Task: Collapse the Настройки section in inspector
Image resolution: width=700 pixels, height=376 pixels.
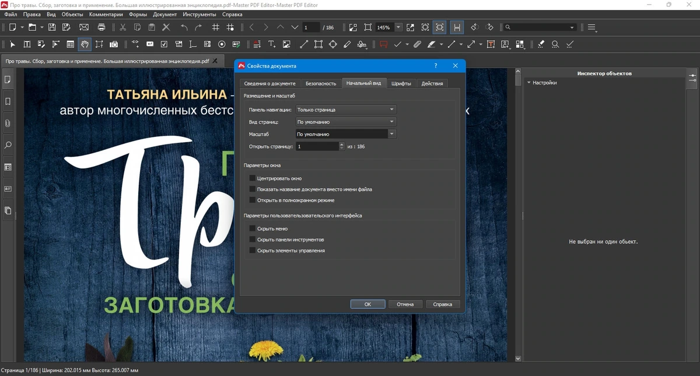Action: tap(529, 83)
